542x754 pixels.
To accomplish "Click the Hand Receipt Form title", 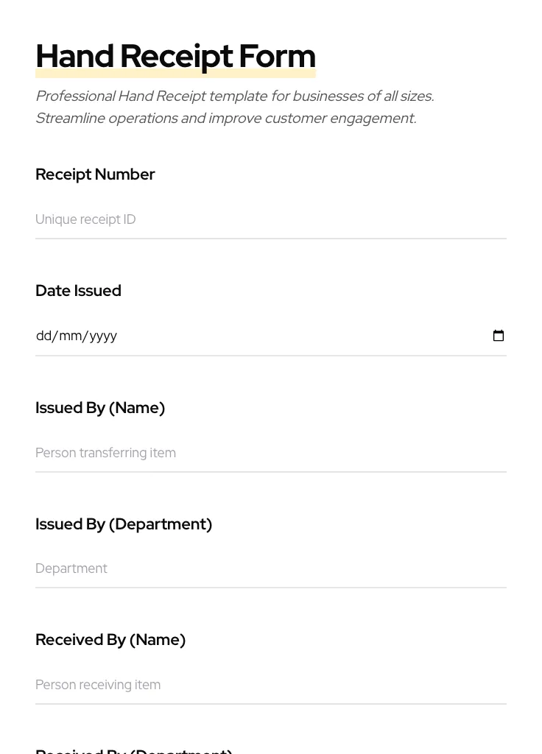I will (175, 56).
